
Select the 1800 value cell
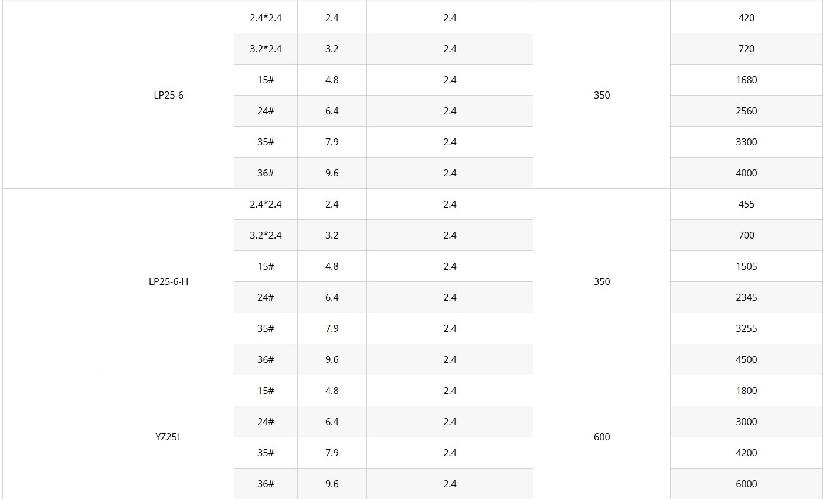click(x=746, y=391)
